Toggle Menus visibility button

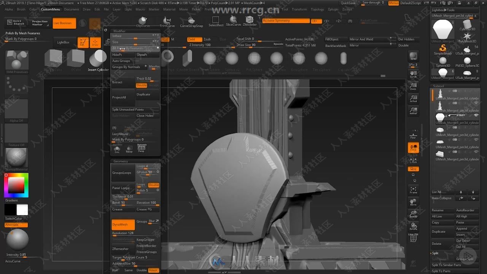point(394,3)
